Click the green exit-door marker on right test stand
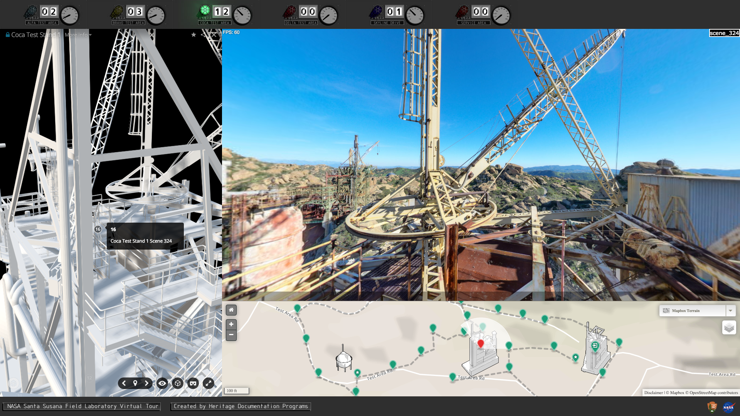The image size is (740, 416). tap(595, 346)
